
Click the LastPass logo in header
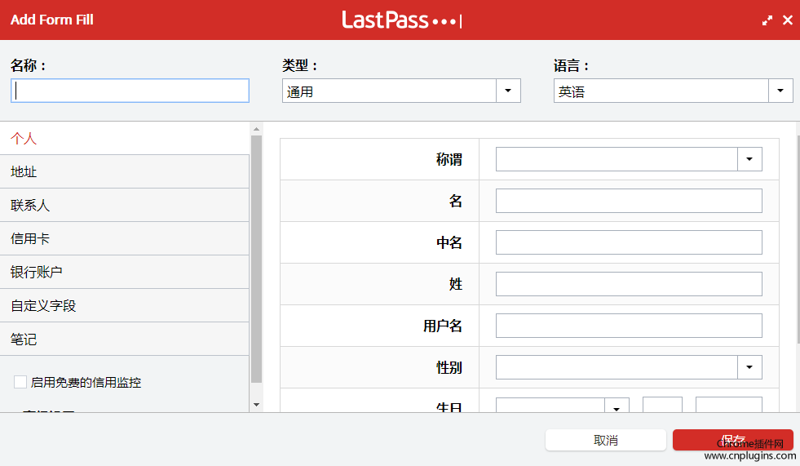pyautogui.click(x=400, y=20)
